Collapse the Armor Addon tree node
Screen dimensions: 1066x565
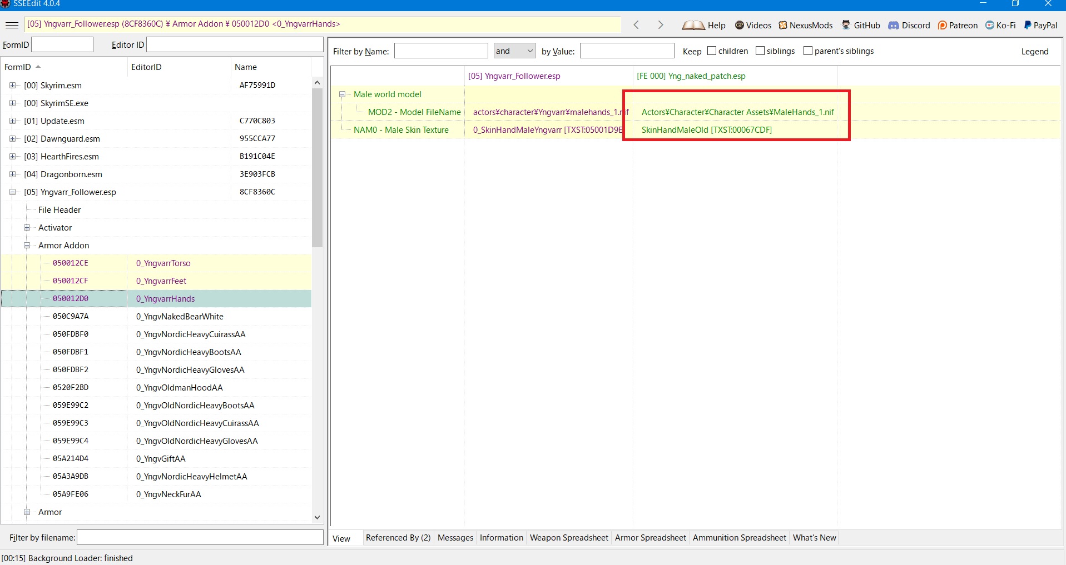[x=27, y=246]
